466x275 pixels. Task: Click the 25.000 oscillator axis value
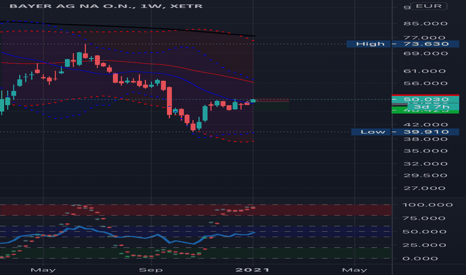pos(424,245)
